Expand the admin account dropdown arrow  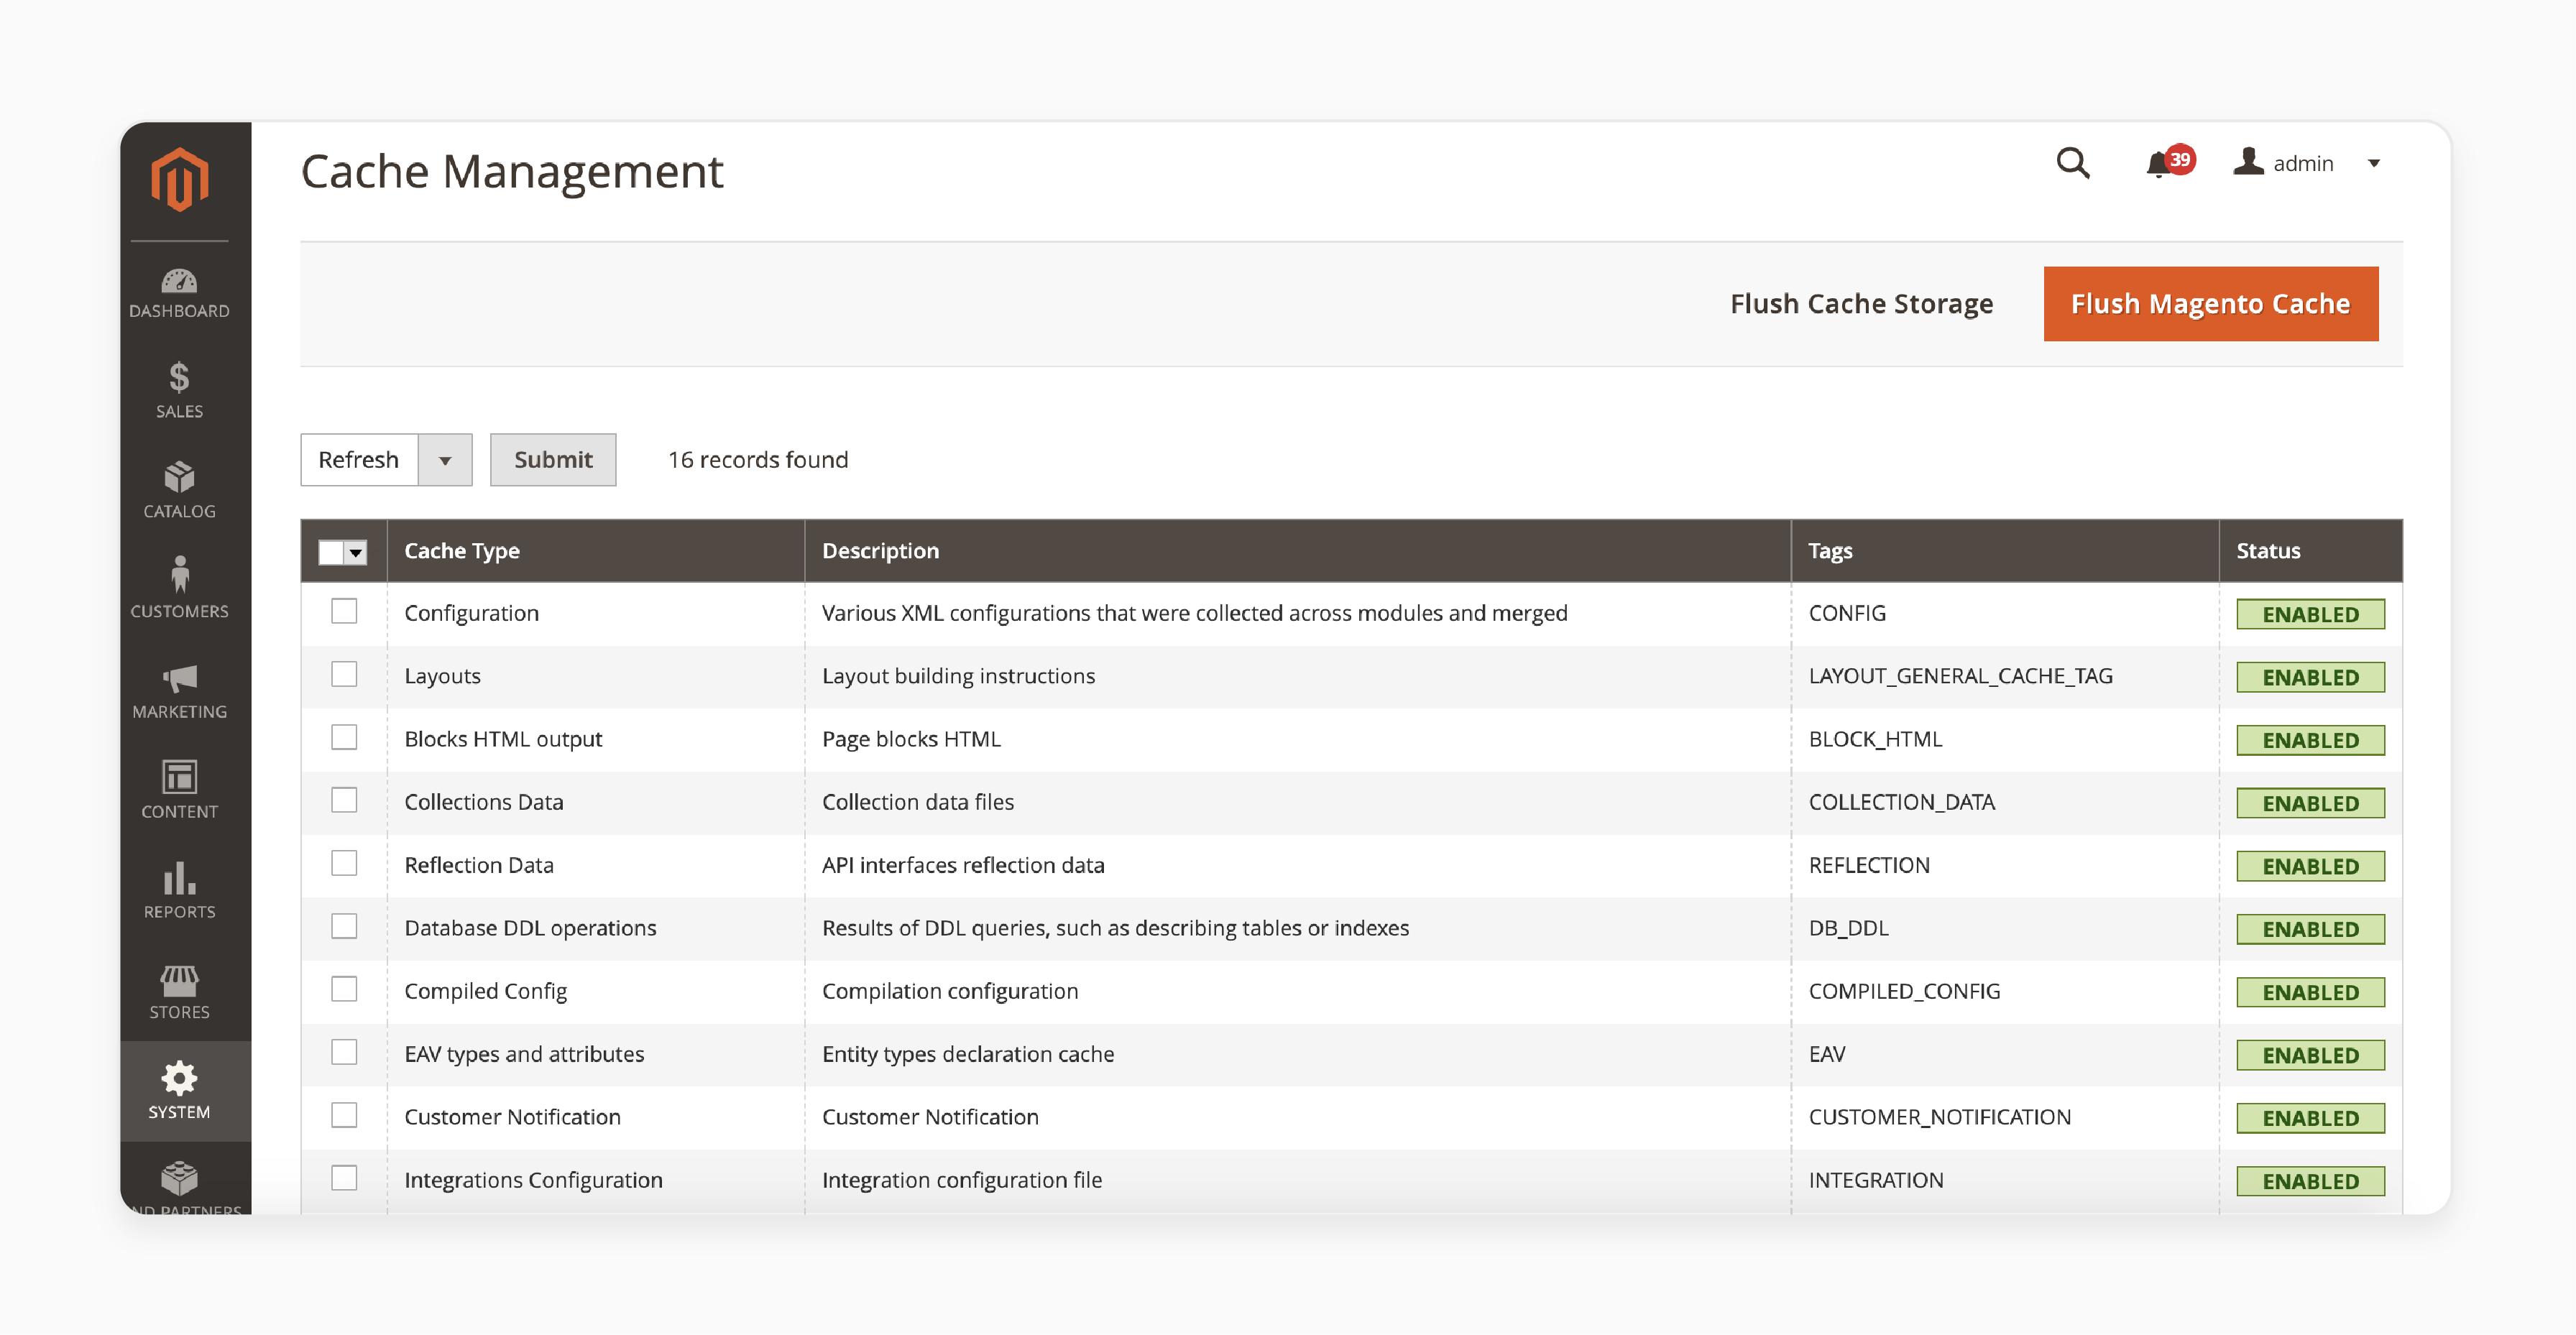tap(2373, 163)
